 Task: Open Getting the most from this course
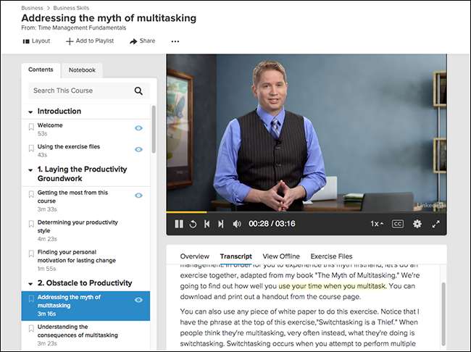[x=72, y=196]
